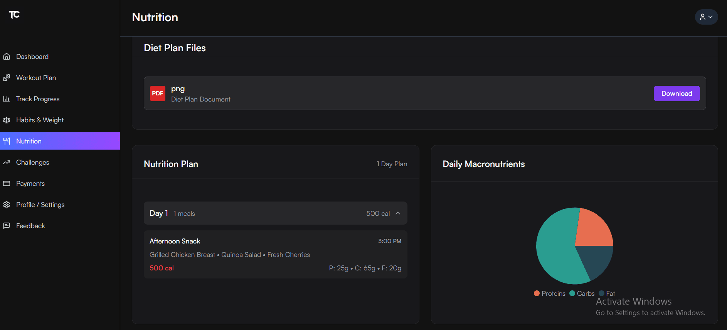
Task: Click the Workout Plan dumbbell icon
Action: coord(7,78)
